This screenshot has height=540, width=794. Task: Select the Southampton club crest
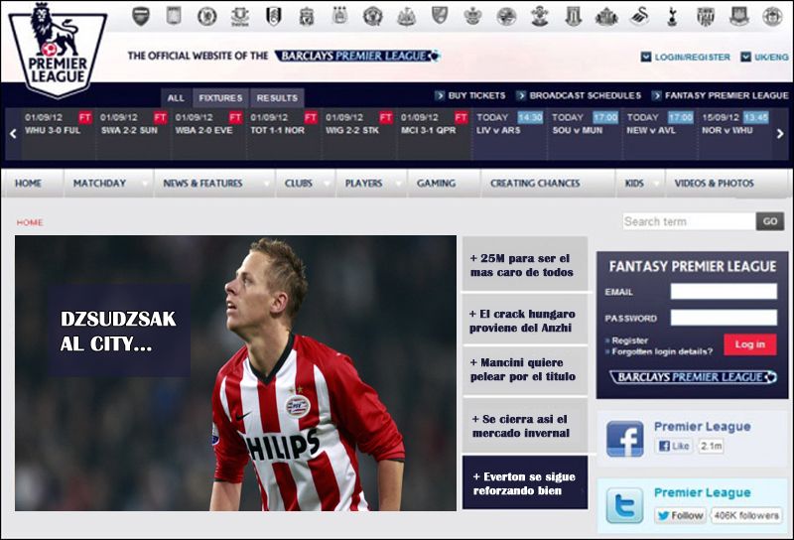click(539, 16)
